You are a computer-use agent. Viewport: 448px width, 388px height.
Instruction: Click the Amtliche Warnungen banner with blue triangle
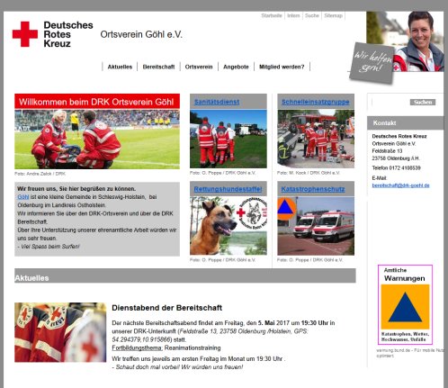tap(405, 304)
